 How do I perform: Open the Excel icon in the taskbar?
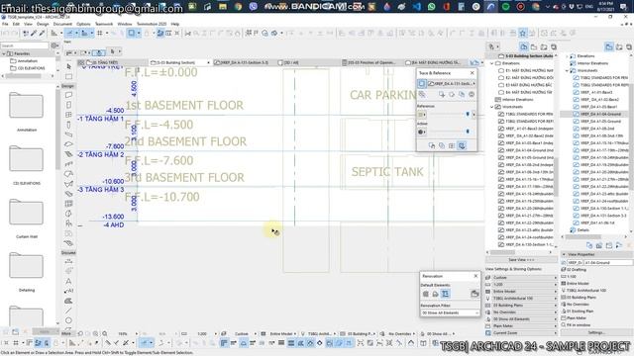[x=192, y=7]
